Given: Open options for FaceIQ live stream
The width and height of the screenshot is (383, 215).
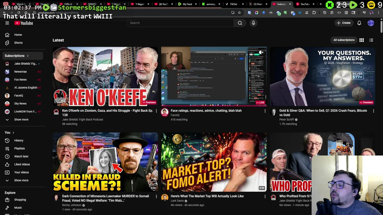Looking at the screenshot, I should pyautogui.click(x=265, y=111).
